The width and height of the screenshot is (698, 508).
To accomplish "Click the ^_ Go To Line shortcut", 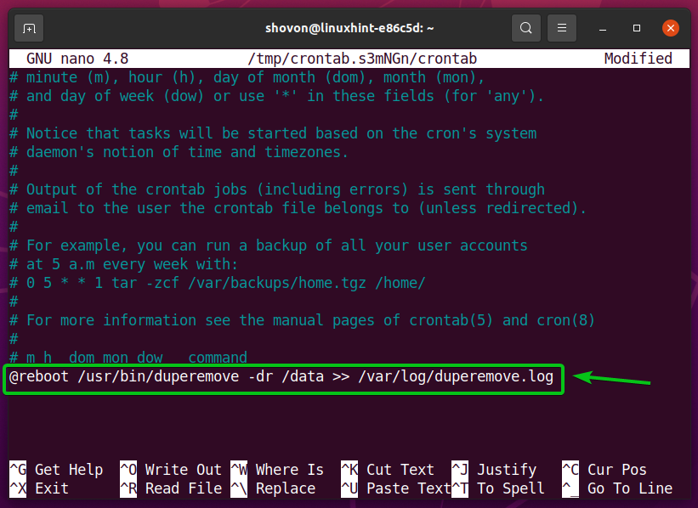I will pos(617,488).
